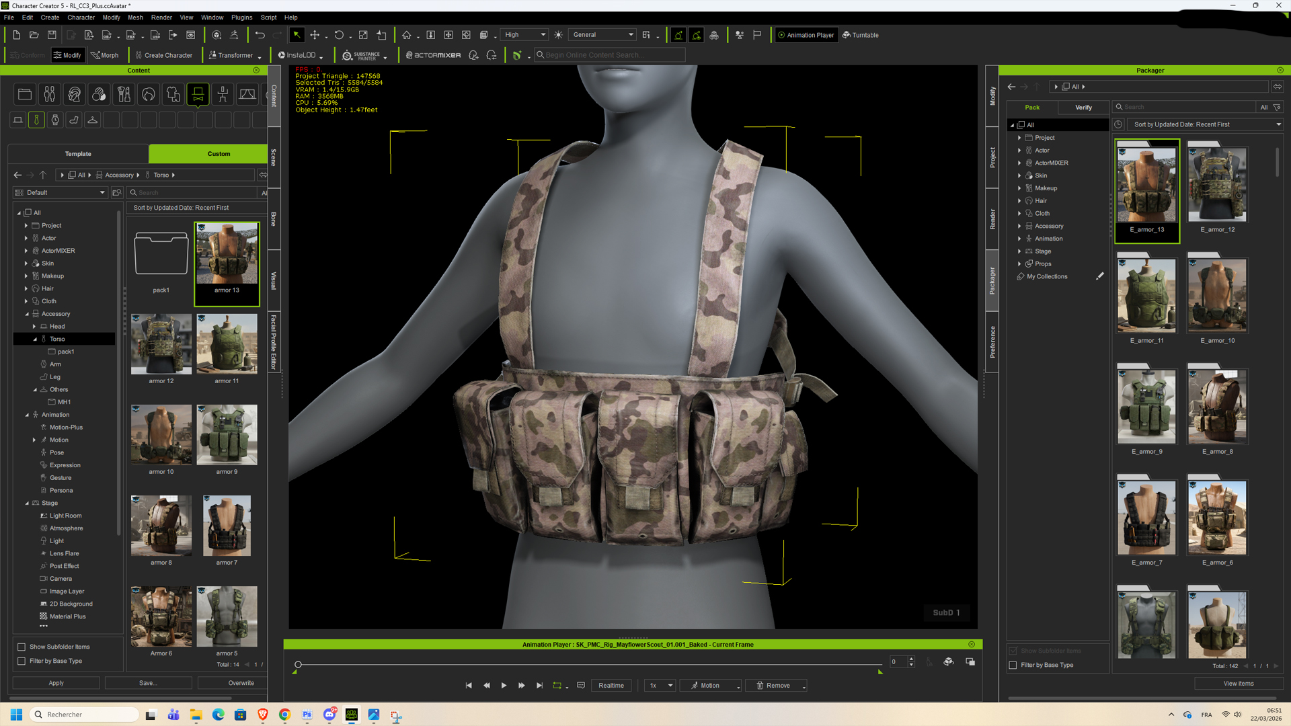
Task: Click the View items button
Action: [1238, 684]
